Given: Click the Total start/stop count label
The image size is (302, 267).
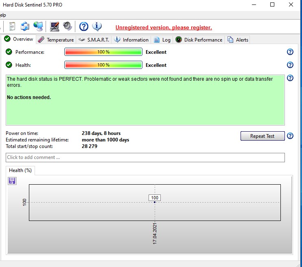Looking at the screenshot, I should coord(29,146).
